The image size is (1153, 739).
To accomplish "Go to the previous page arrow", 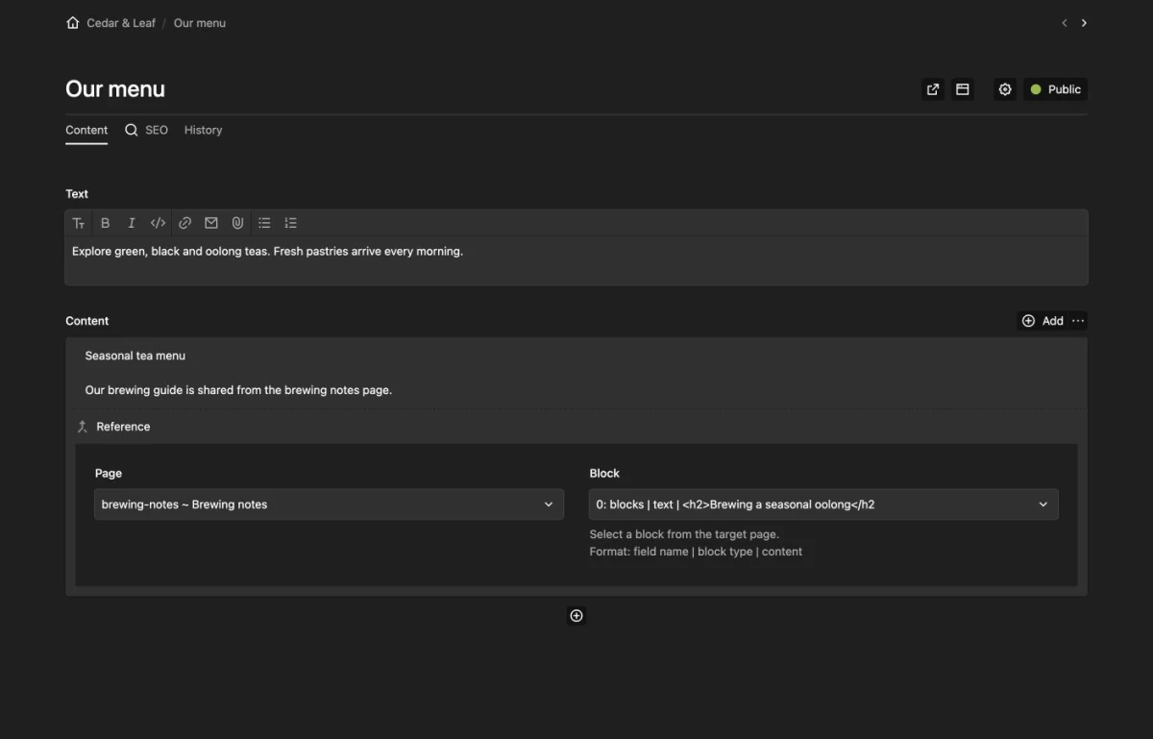I will [1064, 23].
